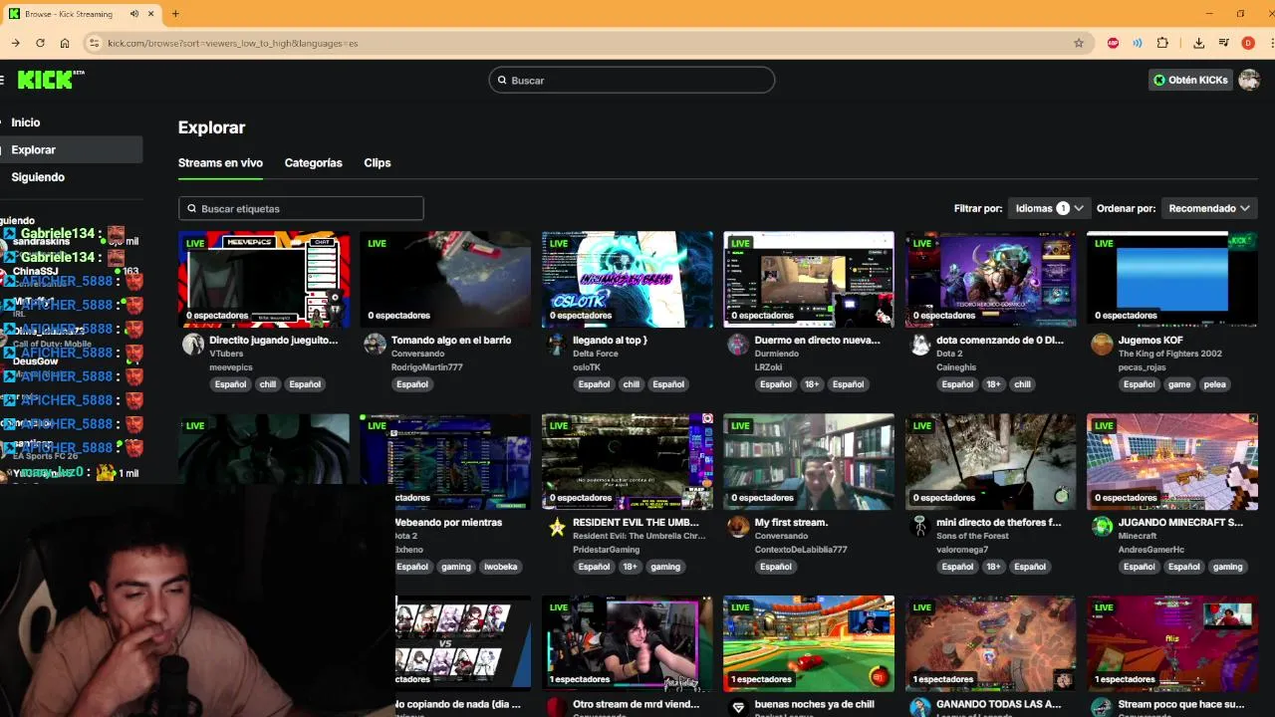
Task: Click ContextoDeLabiblia777 channel avatar
Action: pyautogui.click(x=738, y=527)
